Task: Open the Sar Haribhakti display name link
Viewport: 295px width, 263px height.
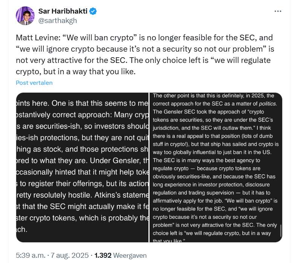Action: click(63, 12)
